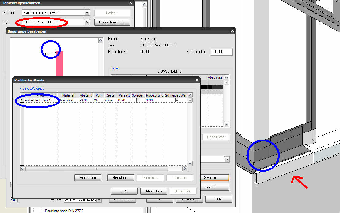Image resolution: width=340 pixels, height=213 pixels.
Task: Click the up arrow of the wall preview scrollbar
Action: point(100,41)
